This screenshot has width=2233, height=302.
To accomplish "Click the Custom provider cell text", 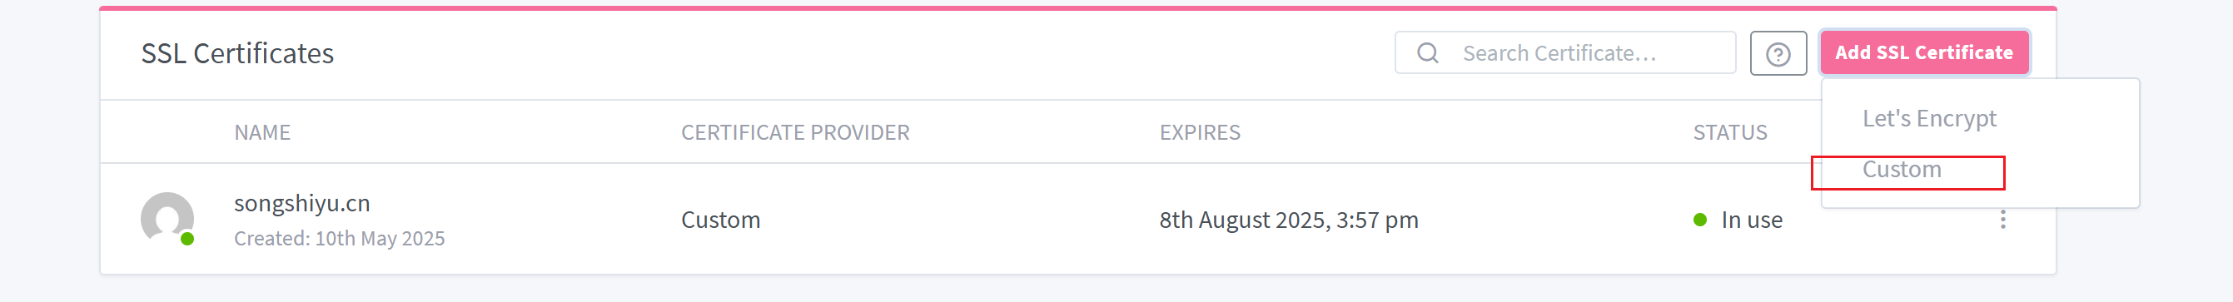I will tap(720, 220).
